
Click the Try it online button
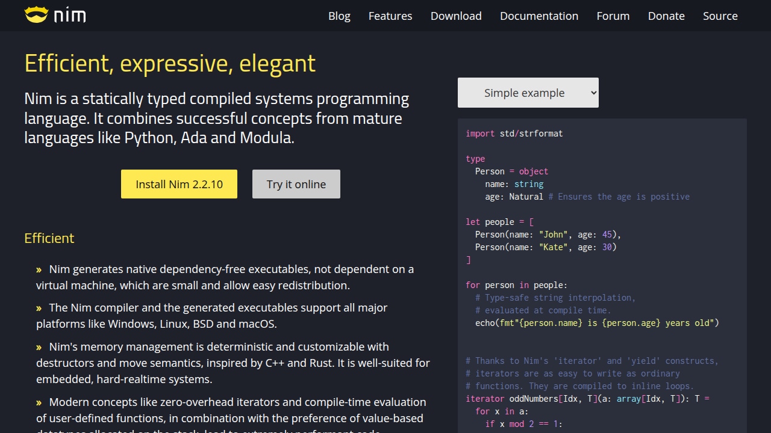point(296,184)
